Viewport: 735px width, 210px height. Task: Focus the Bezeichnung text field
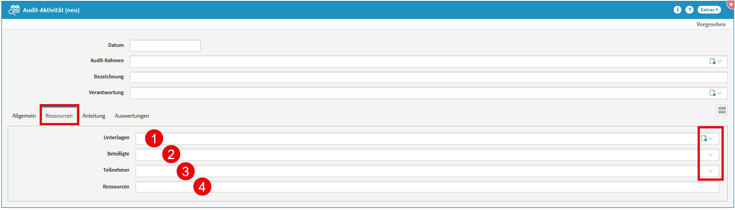coord(428,77)
